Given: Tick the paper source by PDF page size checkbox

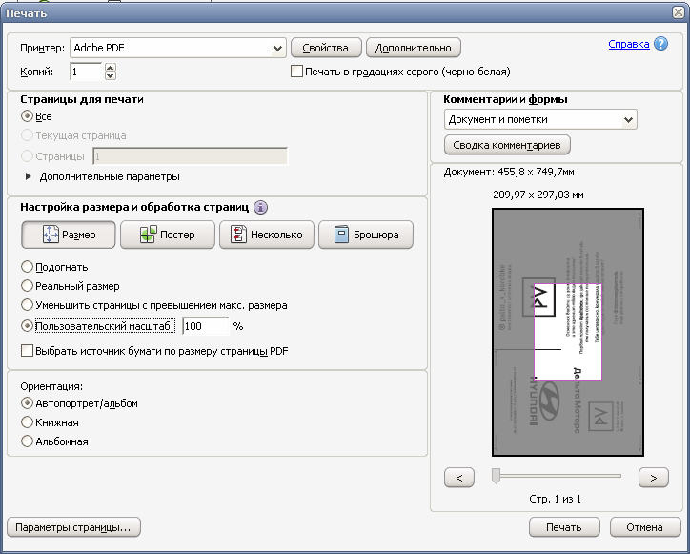Looking at the screenshot, I should pyautogui.click(x=27, y=351).
